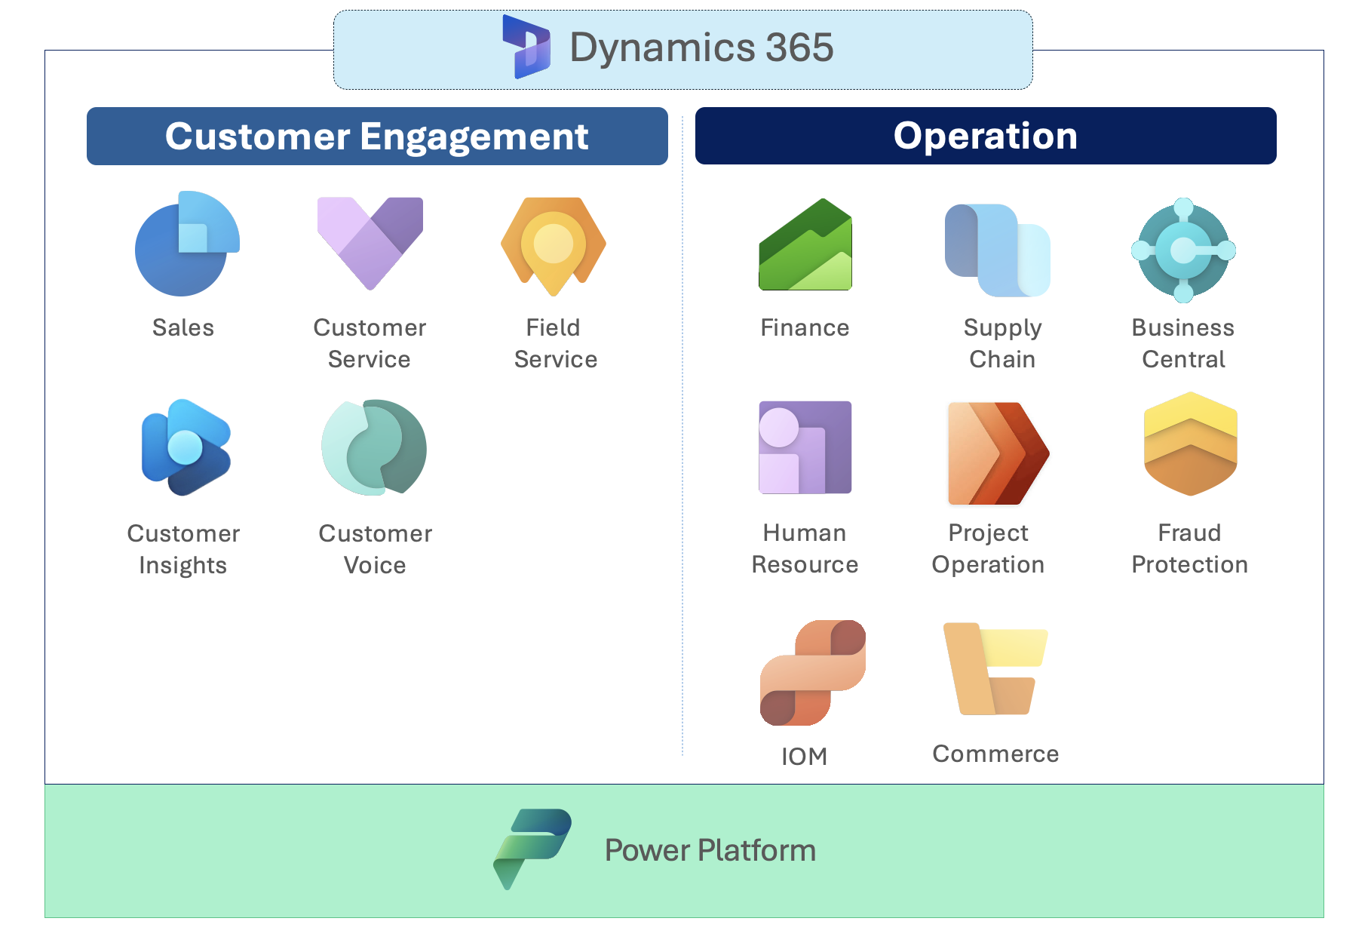
Task: Select the Power Platform logo
Action: click(x=531, y=849)
